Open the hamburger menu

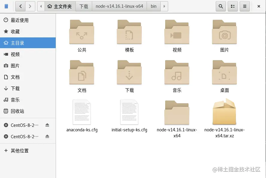(x=244, y=6)
